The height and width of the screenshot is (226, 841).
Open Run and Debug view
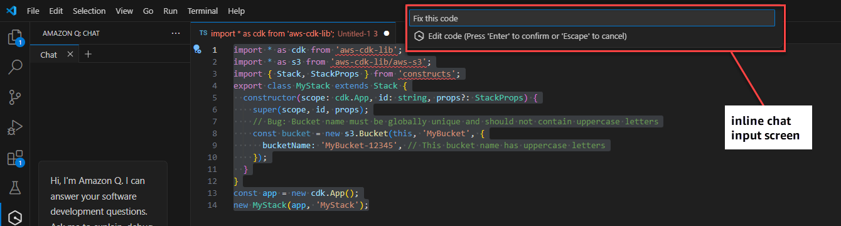point(14,127)
